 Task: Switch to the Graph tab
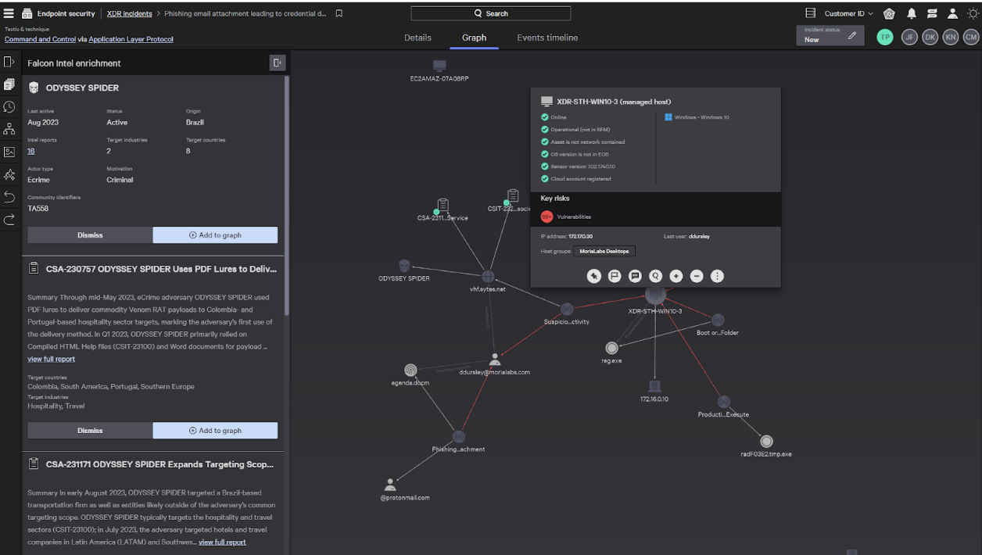click(474, 38)
